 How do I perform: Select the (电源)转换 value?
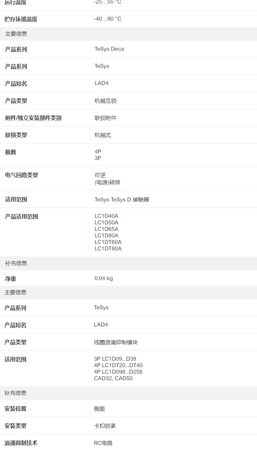(x=108, y=182)
